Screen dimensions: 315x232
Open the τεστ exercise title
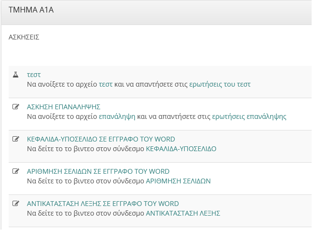point(34,75)
